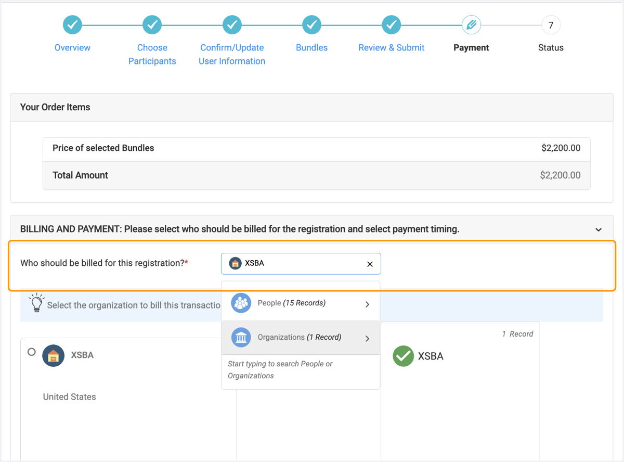Click the Price of selected Bundles label

point(103,148)
